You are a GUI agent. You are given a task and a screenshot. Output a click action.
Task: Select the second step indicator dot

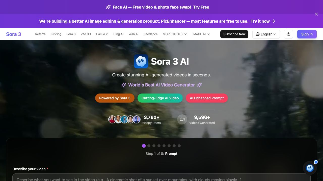(149, 146)
